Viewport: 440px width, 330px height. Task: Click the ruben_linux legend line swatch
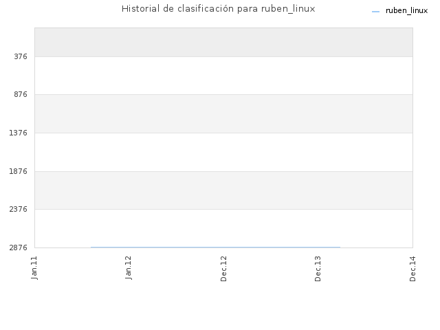point(375,12)
